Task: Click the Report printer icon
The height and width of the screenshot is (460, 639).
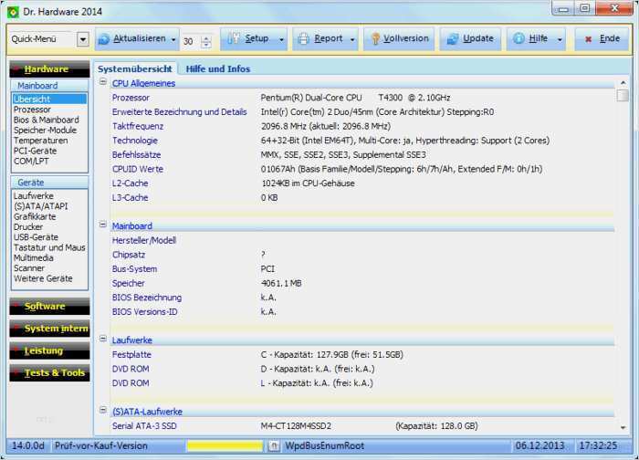Action: (x=302, y=39)
